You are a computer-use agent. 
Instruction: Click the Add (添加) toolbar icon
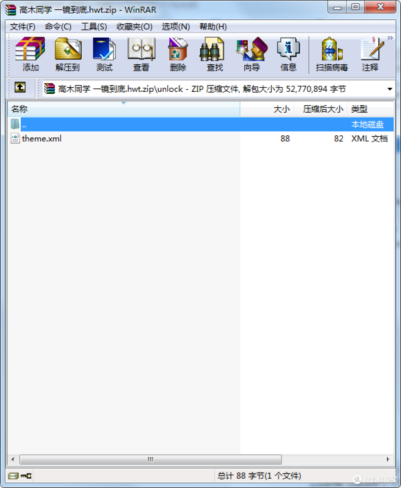coord(30,54)
